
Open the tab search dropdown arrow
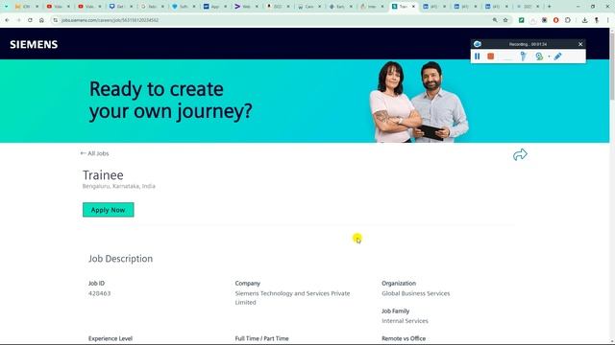click(x=7, y=7)
